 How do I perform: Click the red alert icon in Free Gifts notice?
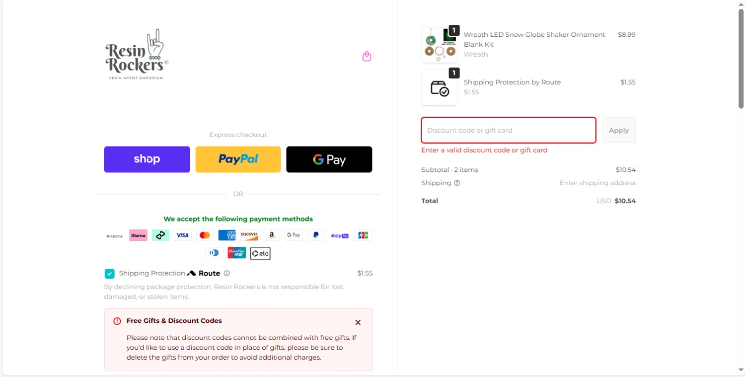(117, 321)
